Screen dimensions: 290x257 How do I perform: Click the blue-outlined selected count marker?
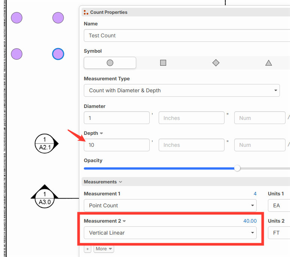58,54
